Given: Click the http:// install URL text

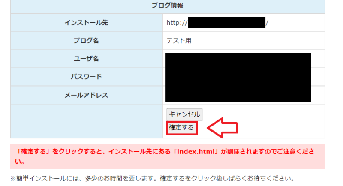Looking at the screenshot, I should click(177, 23).
